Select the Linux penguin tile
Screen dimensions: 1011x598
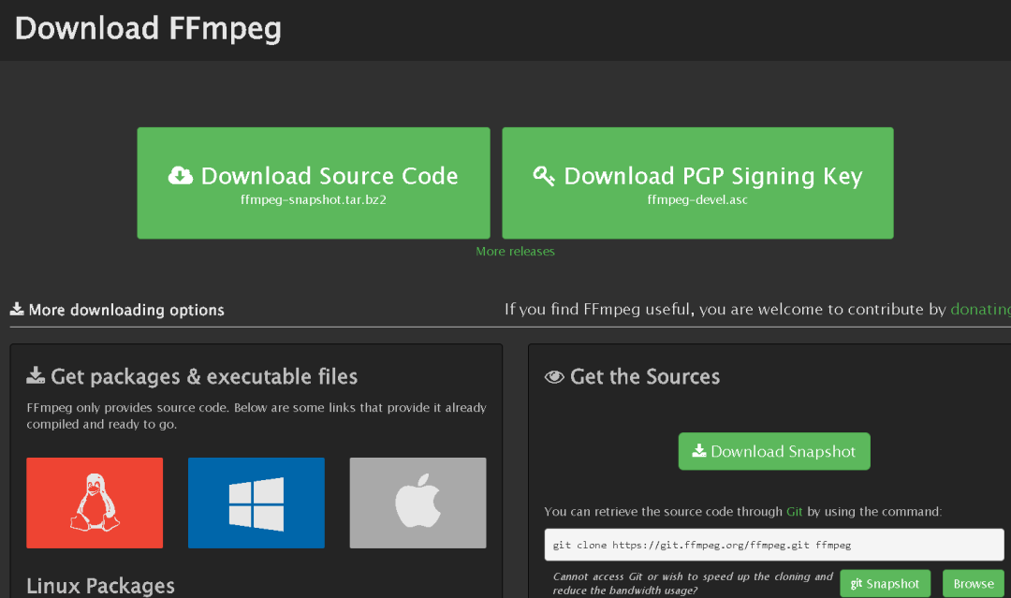(95, 503)
